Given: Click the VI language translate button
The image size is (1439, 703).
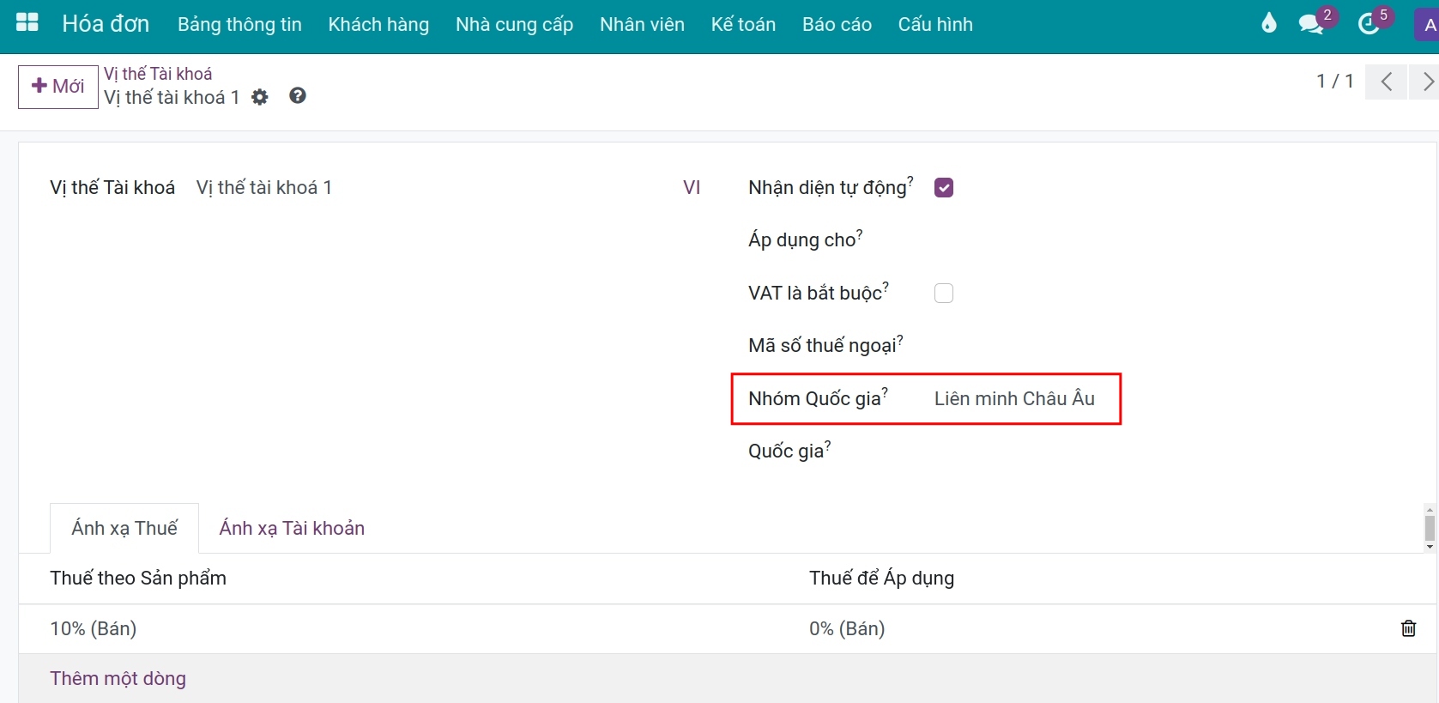Looking at the screenshot, I should tap(692, 187).
